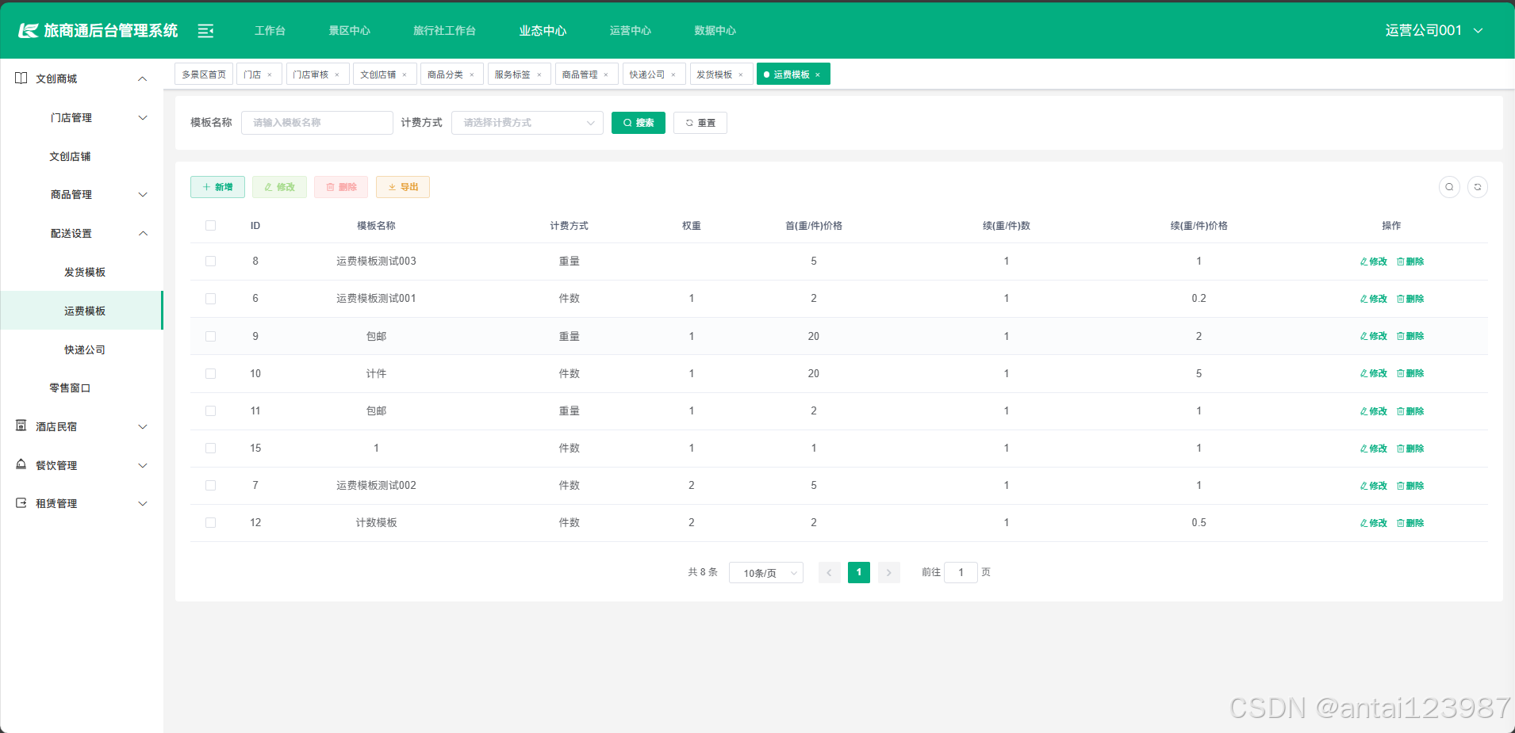Refresh the table with circular refresh icon

point(1478,187)
